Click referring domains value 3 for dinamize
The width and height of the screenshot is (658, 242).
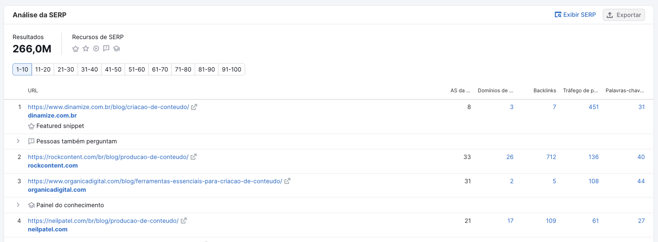(512, 107)
